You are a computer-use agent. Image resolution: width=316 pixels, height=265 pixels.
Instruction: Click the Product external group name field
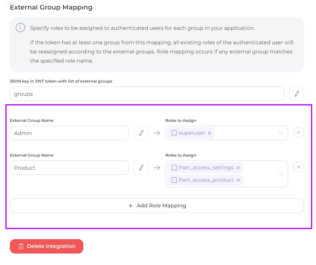69,168
